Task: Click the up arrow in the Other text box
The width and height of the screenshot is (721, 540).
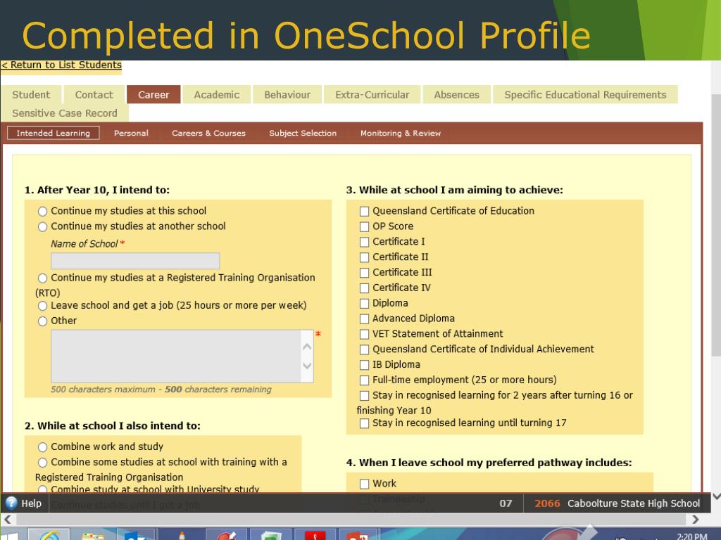Action: 307,347
